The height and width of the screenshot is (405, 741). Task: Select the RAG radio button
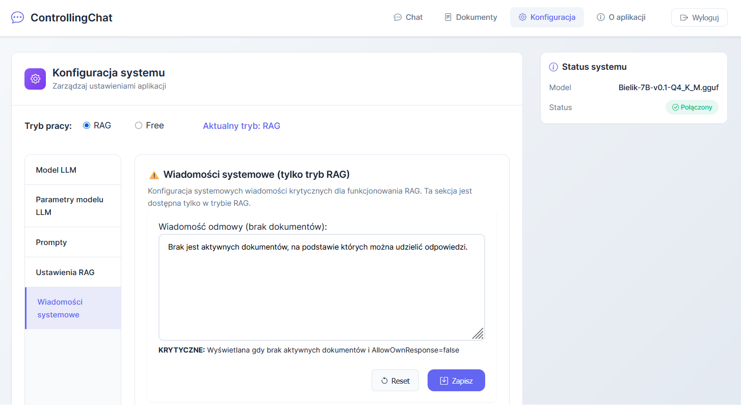coord(87,125)
